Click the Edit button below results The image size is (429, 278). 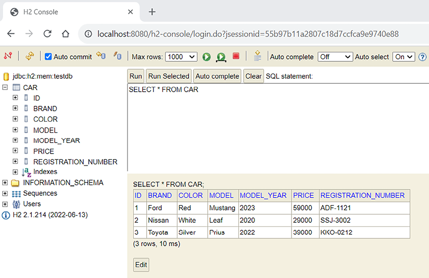141,264
